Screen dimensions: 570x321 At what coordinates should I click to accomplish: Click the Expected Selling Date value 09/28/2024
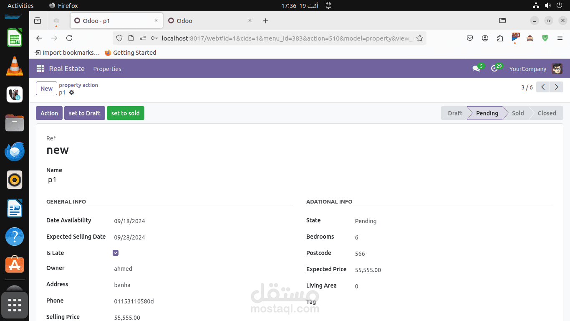pos(130,237)
